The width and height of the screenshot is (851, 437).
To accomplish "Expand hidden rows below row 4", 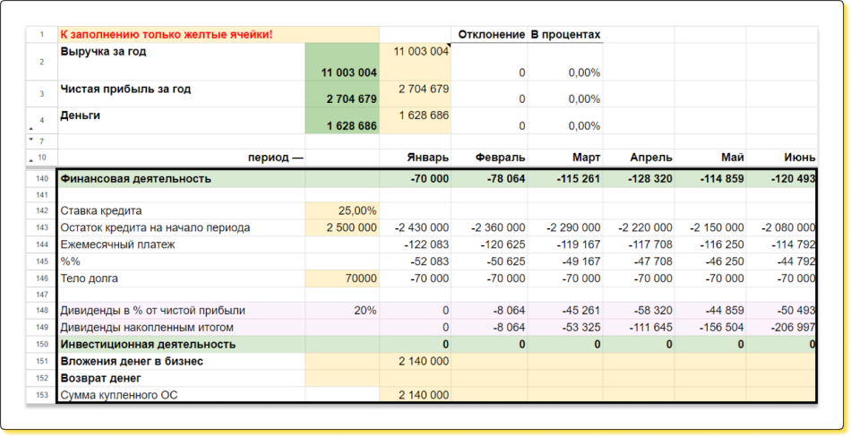I will point(30,130).
